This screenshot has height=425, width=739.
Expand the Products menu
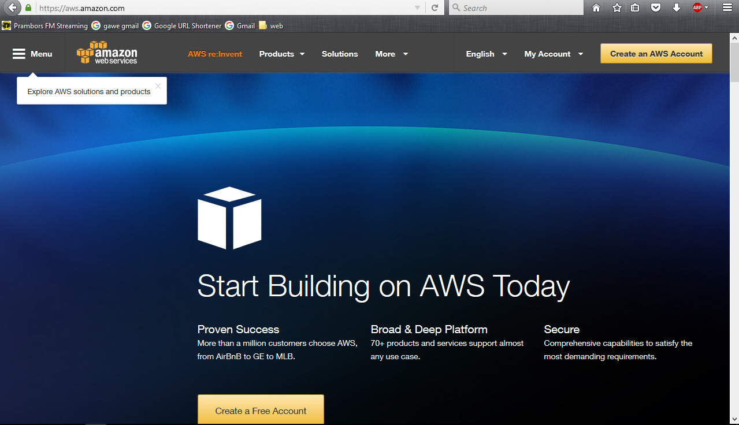click(282, 54)
